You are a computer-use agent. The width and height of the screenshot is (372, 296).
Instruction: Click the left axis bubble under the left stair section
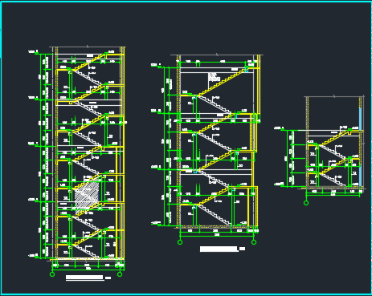pos(52,274)
